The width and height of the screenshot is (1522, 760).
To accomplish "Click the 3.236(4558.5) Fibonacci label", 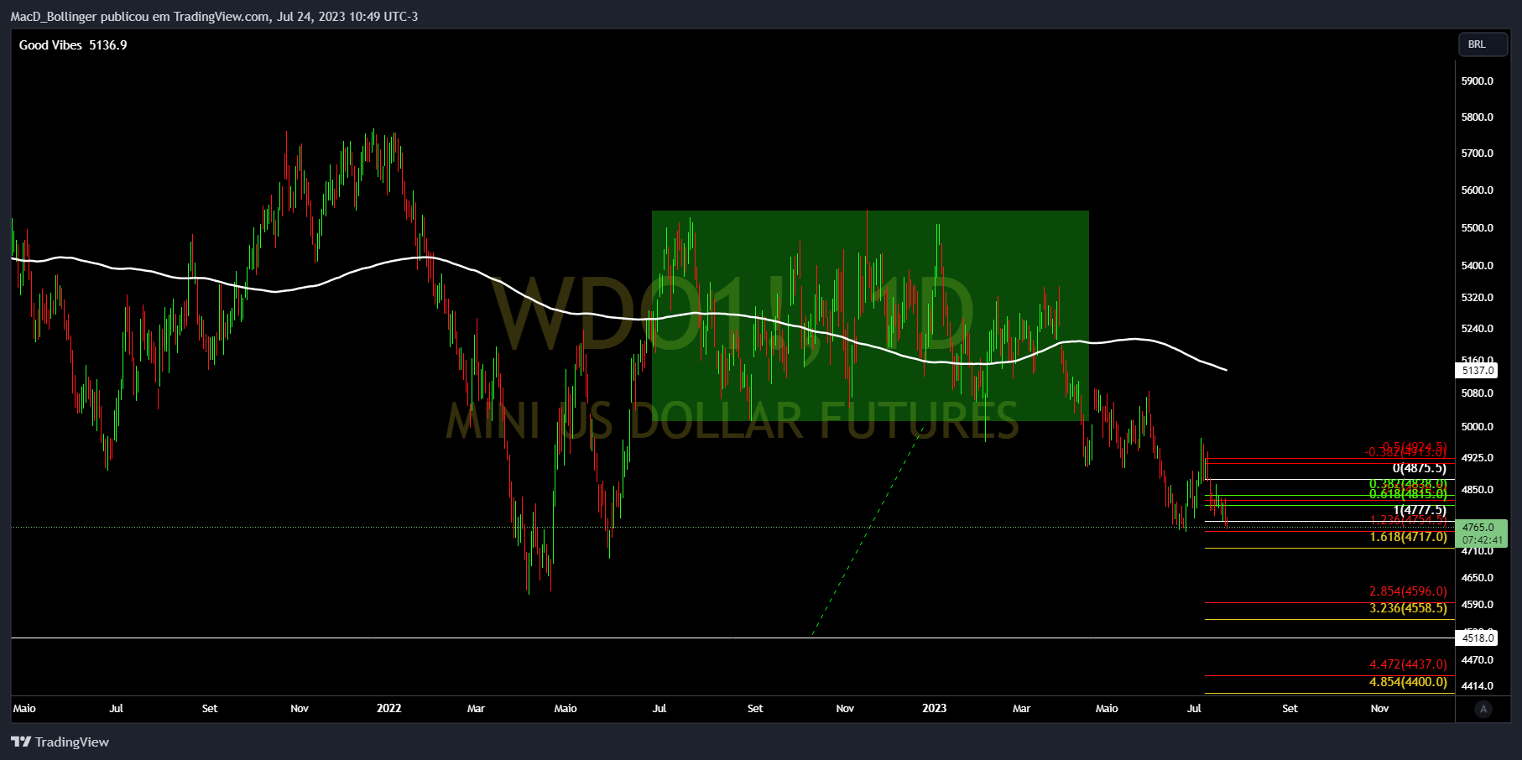I will [x=1408, y=608].
